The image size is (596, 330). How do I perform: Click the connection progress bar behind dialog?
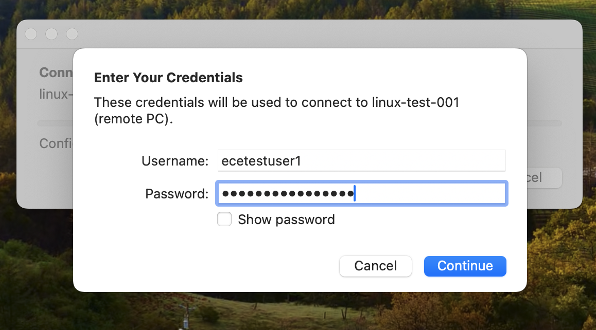[545, 123]
